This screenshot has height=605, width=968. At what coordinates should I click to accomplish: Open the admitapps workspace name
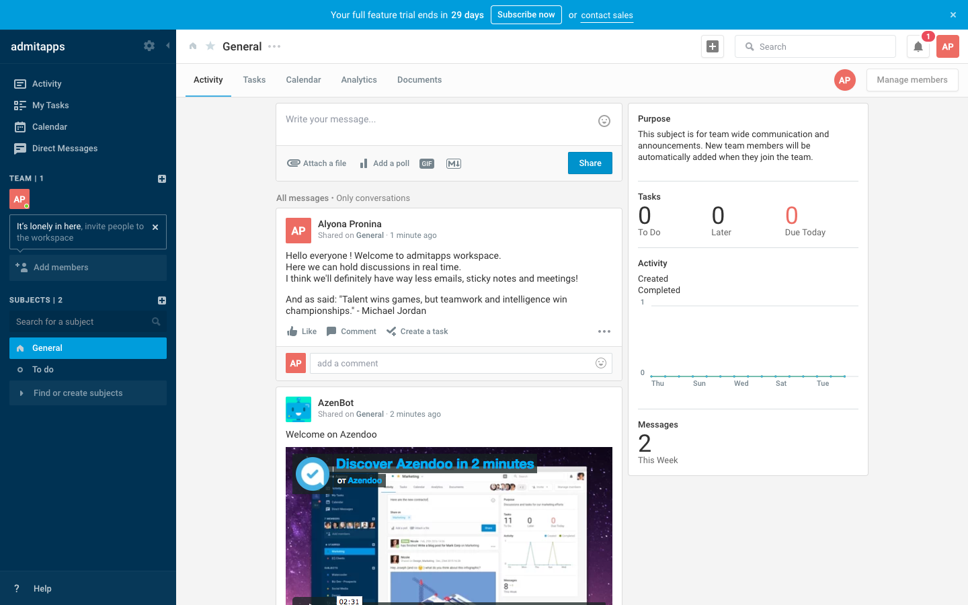coord(38,46)
